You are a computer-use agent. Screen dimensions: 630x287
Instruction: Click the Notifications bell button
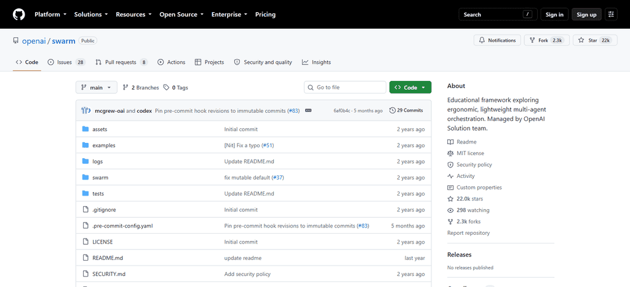tap(497, 40)
